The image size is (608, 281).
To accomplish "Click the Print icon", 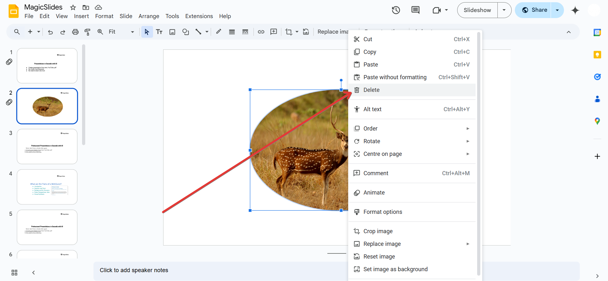I will pos(75,32).
